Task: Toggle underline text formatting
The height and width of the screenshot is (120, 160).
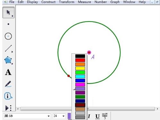Action: pyautogui.click(x=97, y=116)
